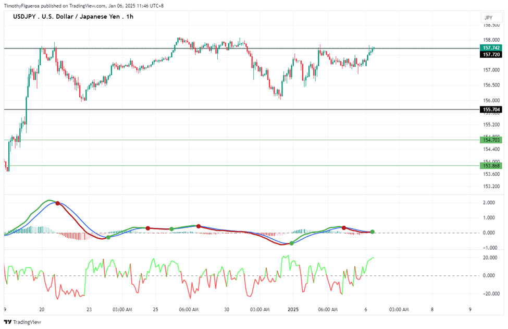Click the 2.000 value on MACD scale
Screen dimensions: 508x329
coord(489,203)
